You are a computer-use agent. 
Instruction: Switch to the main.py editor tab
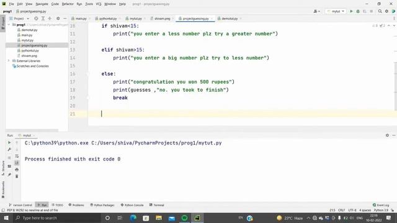click(x=81, y=19)
